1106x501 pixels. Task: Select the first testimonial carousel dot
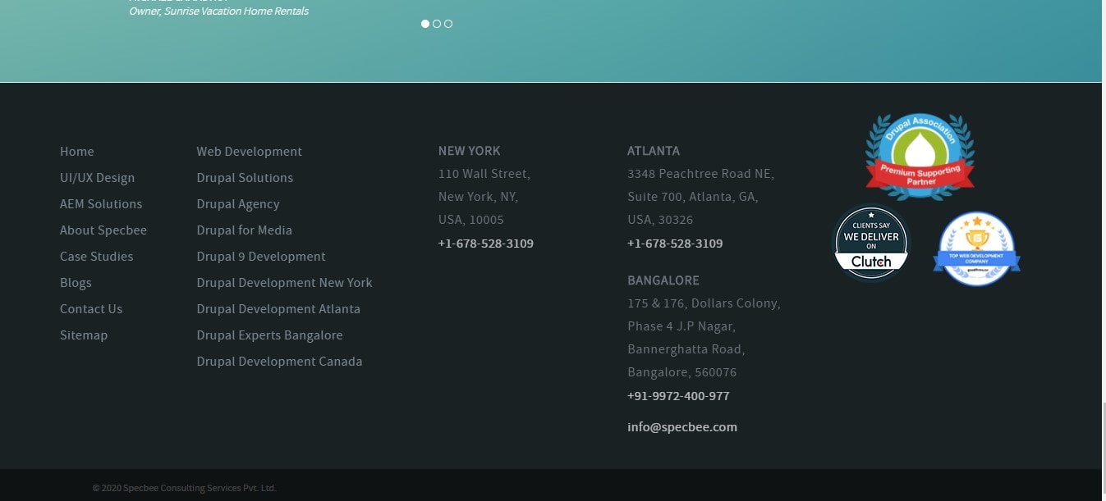pos(425,24)
